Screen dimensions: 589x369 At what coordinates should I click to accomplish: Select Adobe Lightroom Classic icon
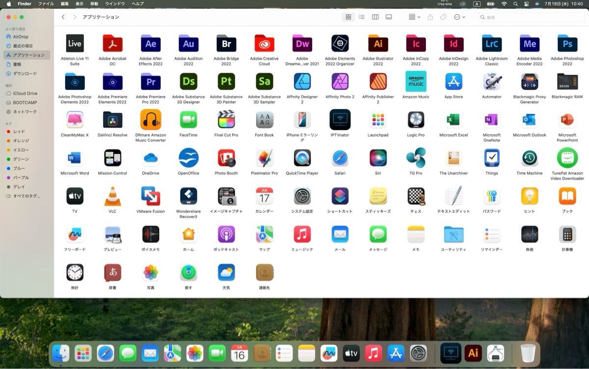pos(491,44)
